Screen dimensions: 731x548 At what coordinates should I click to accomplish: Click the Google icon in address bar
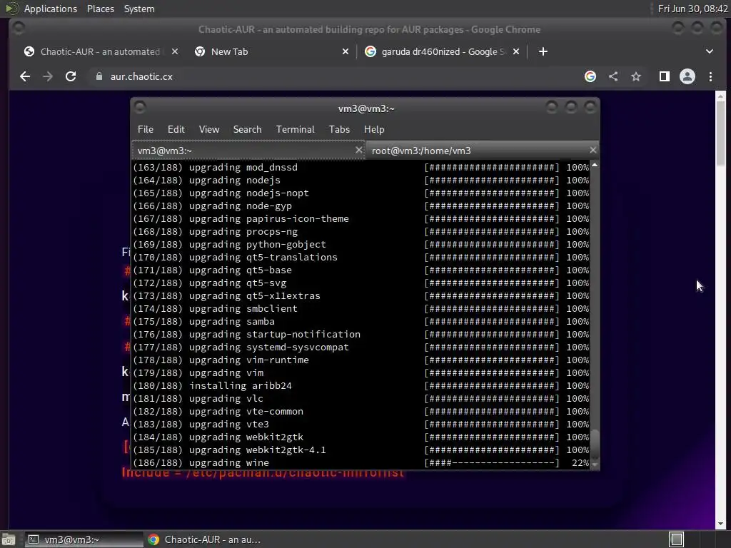coord(590,76)
